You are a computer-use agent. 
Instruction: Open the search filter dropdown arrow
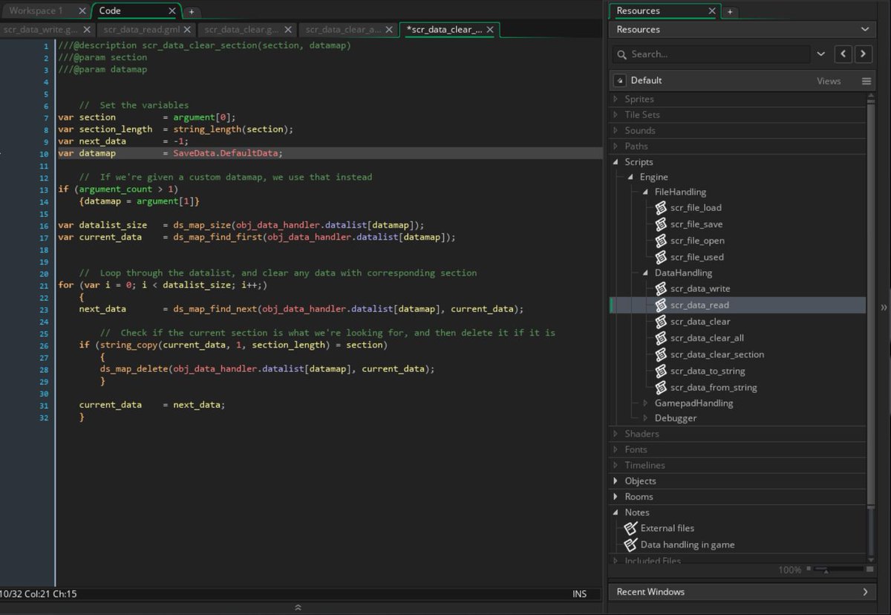[820, 54]
